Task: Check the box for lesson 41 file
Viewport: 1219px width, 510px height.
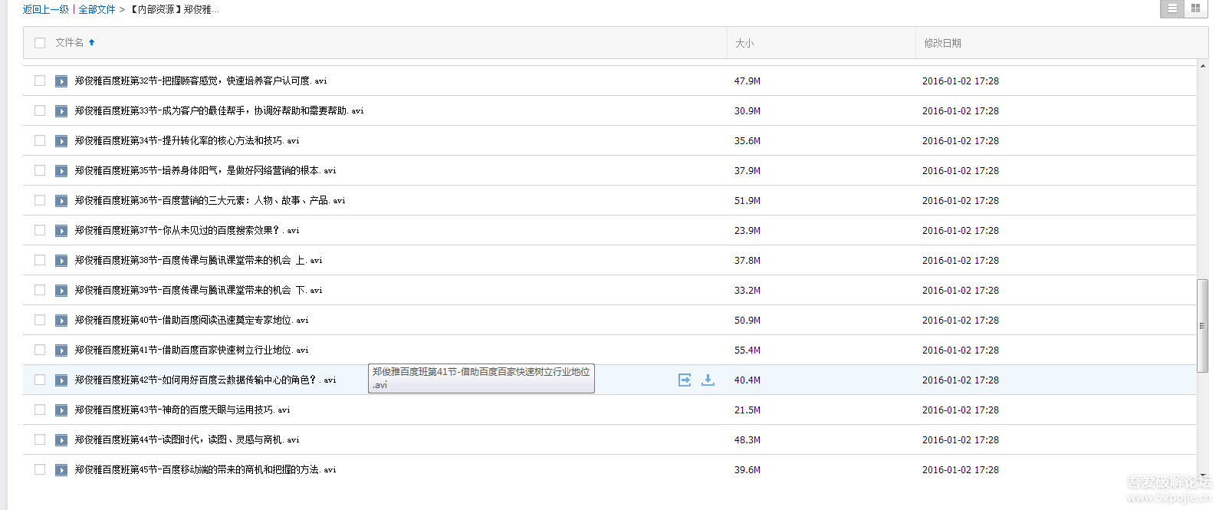Action: point(40,350)
